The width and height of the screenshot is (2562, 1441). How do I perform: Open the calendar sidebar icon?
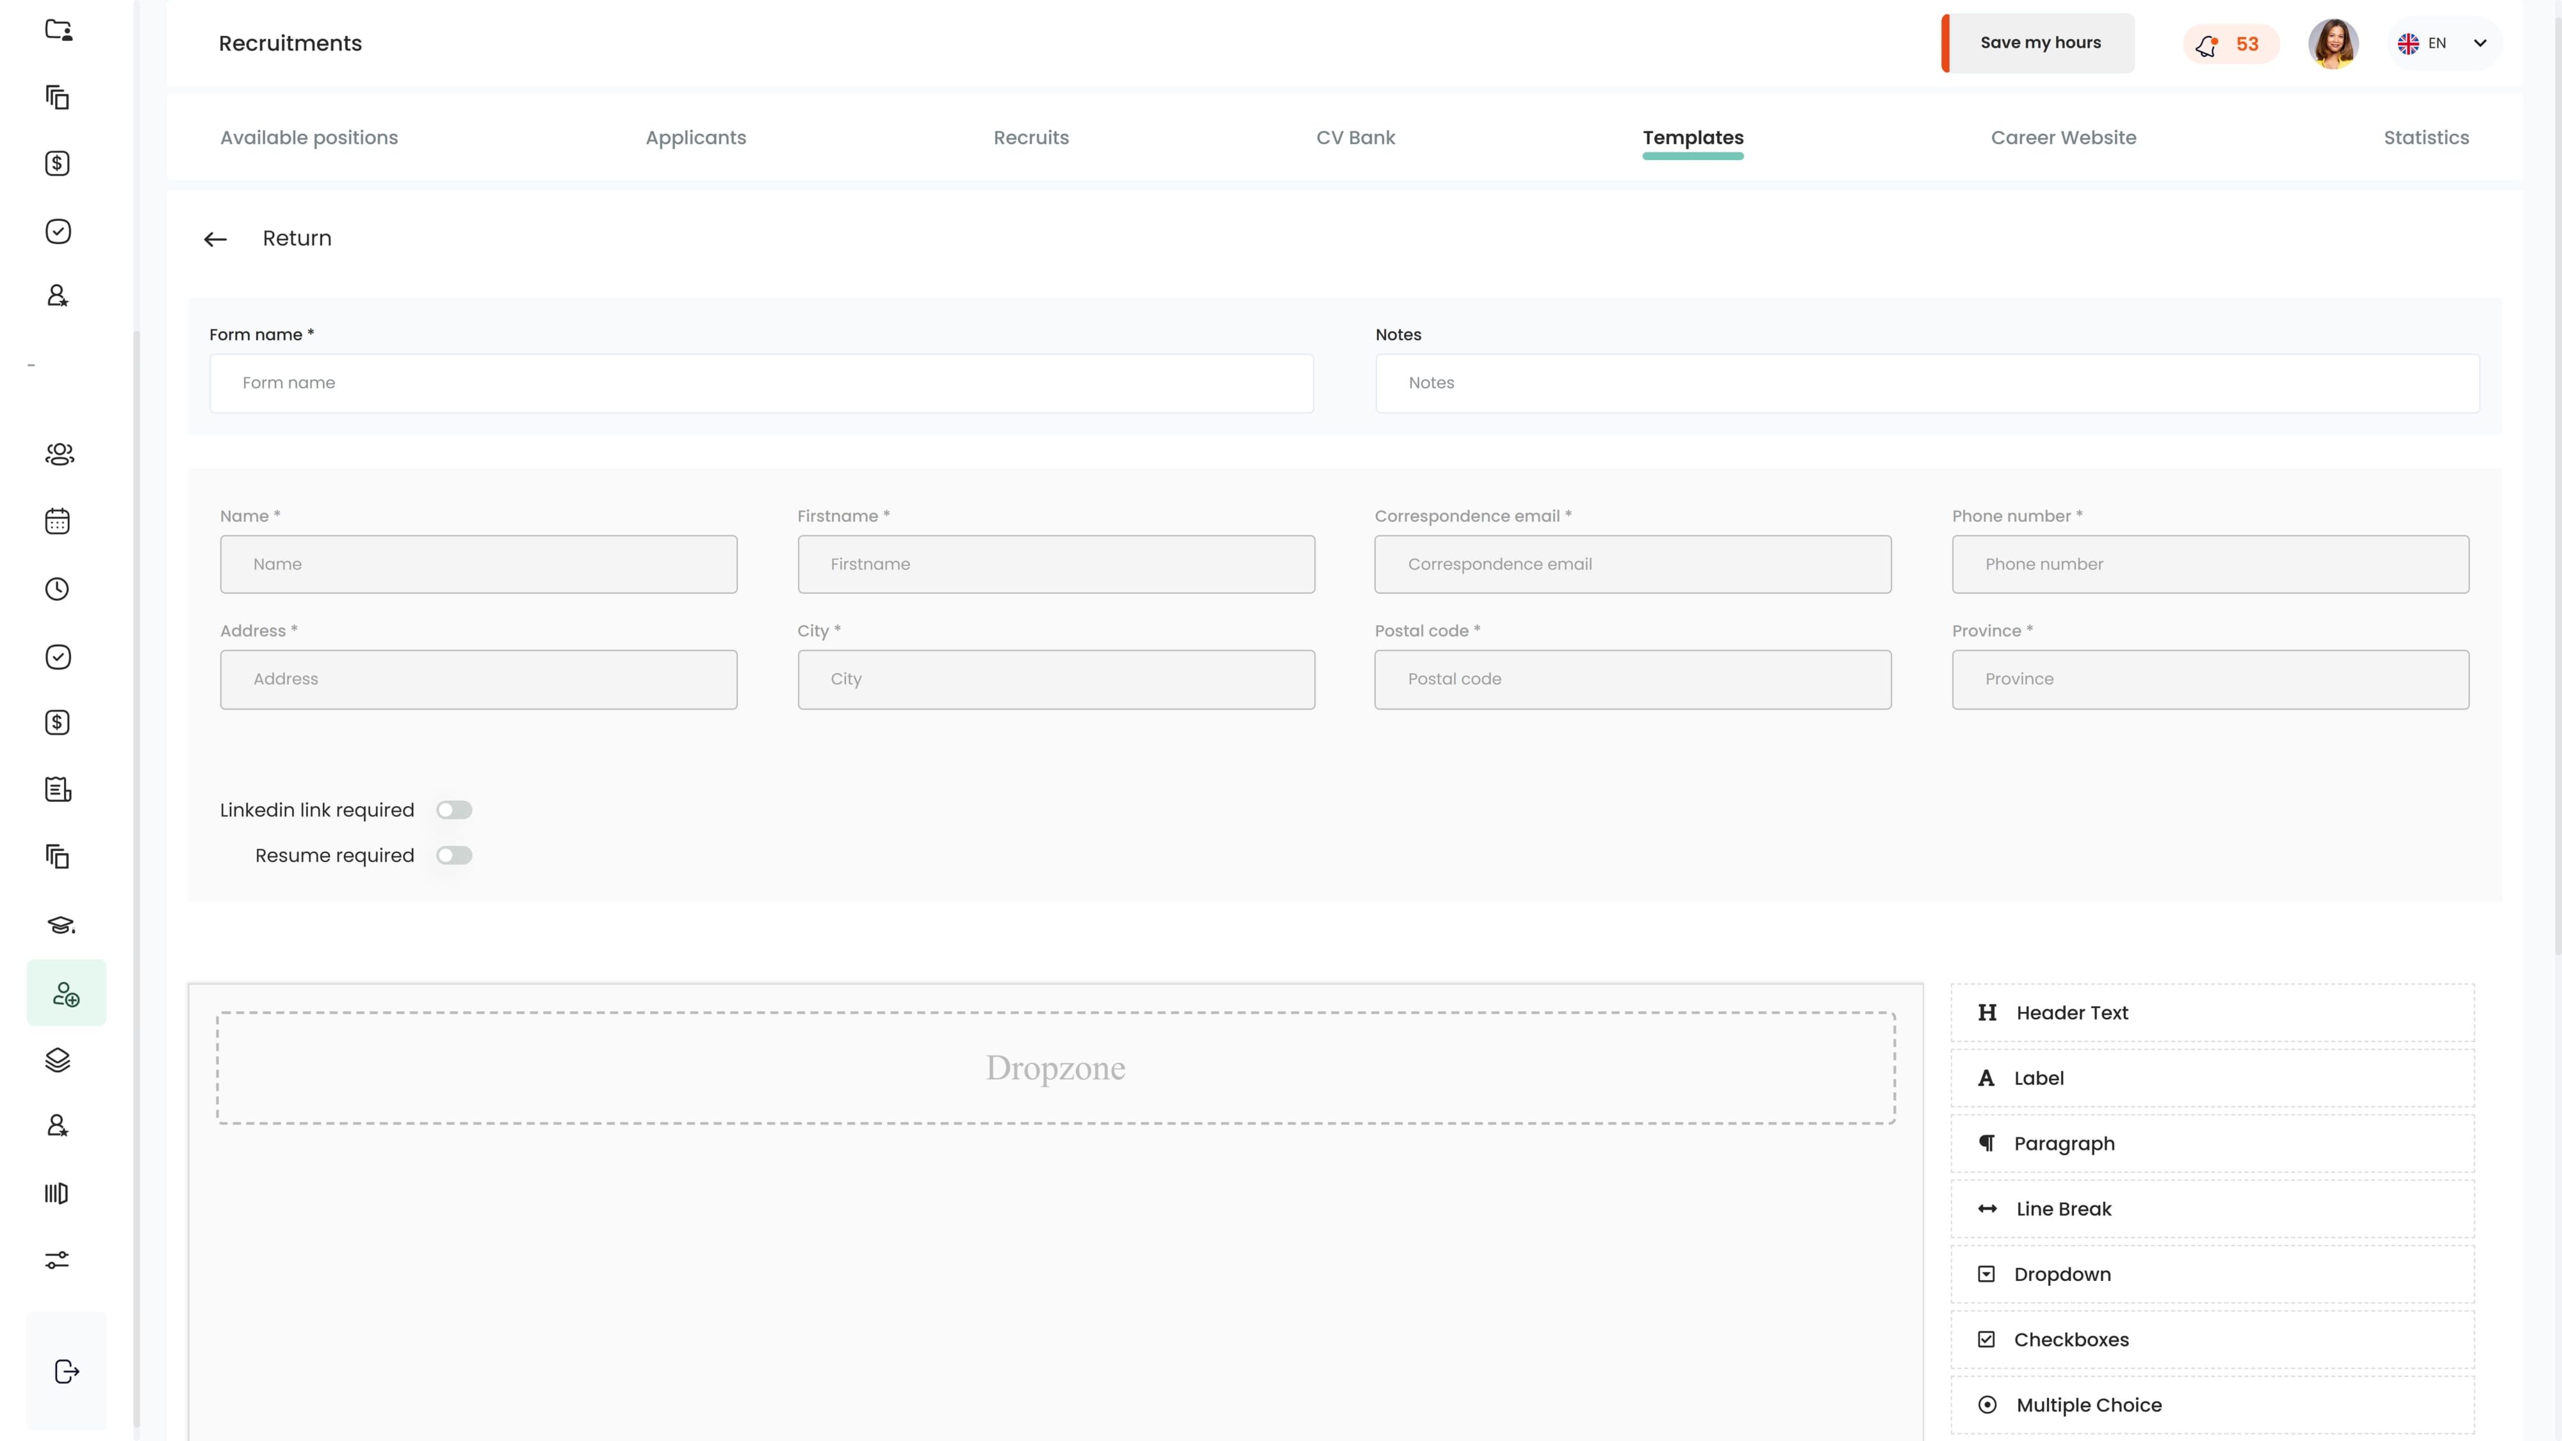58,521
